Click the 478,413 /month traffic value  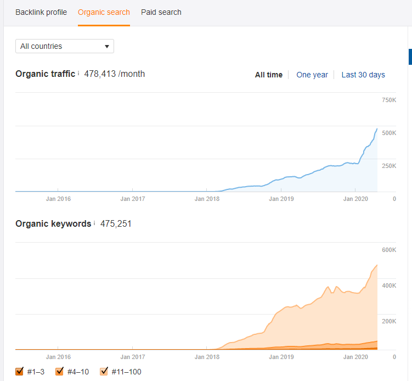tap(114, 74)
